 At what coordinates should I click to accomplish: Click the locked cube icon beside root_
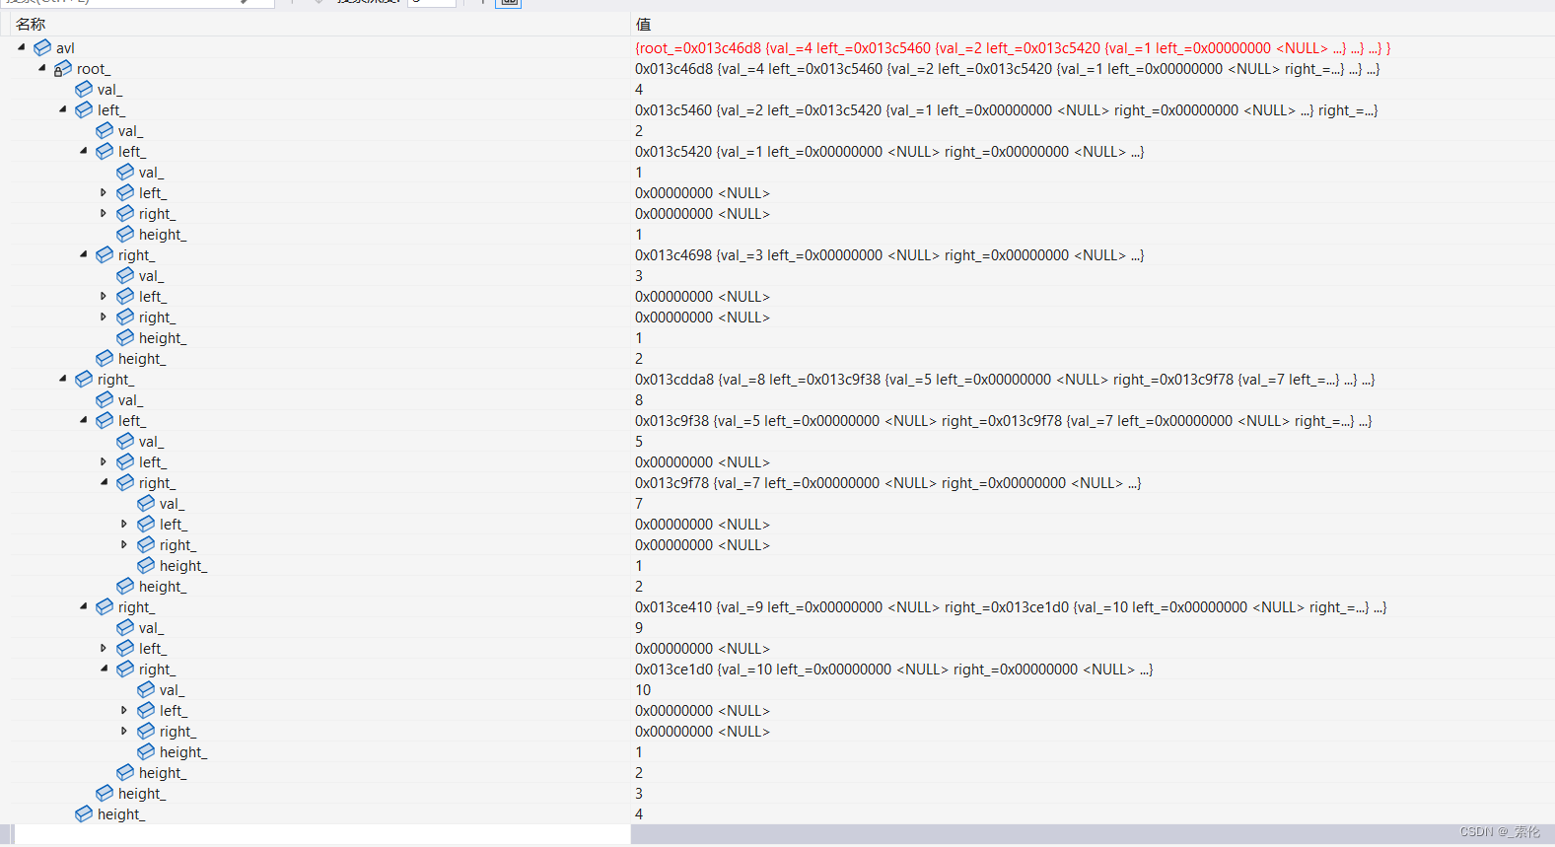(63, 68)
